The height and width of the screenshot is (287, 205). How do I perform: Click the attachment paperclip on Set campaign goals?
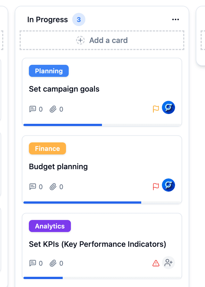coord(53,109)
